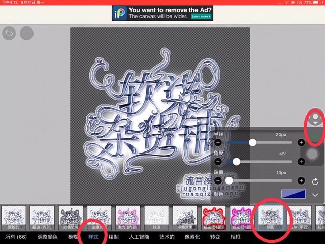Image resolution: width=325 pixels, height=244 pixels.
Task: Select the 调整颜色 category tab
Action: tap(48, 237)
